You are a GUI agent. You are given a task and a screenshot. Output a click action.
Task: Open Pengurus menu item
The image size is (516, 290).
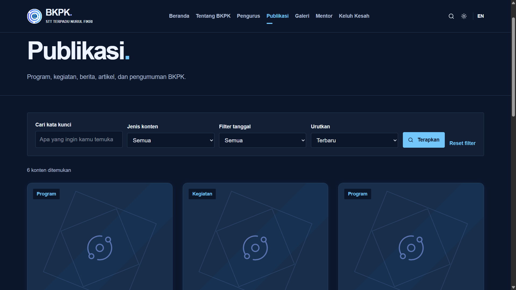[248, 16]
